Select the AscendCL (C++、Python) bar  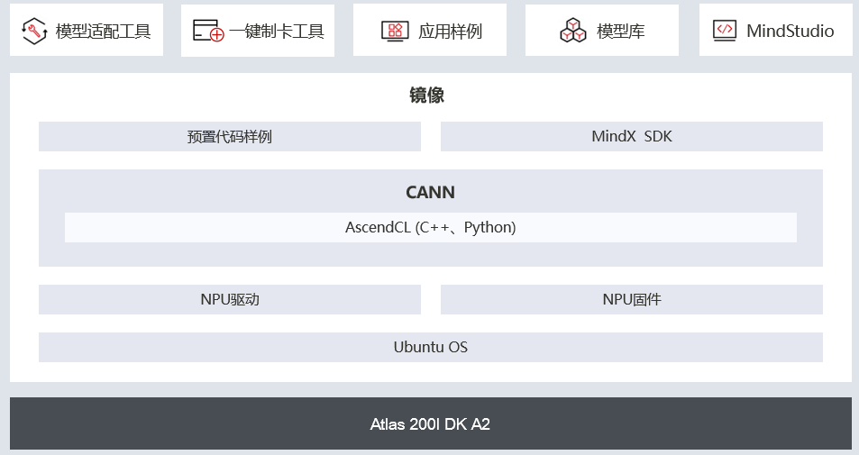click(431, 227)
